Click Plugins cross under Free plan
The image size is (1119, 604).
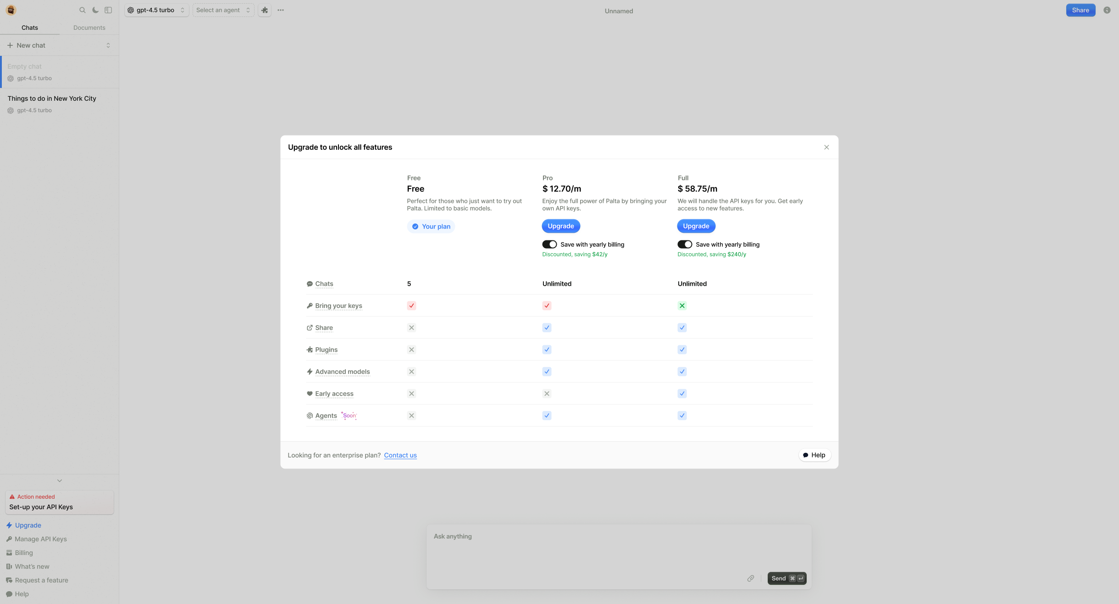tap(411, 350)
